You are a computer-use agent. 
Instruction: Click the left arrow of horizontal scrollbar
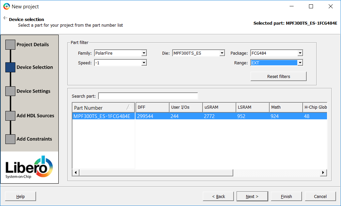tap(76, 173)
